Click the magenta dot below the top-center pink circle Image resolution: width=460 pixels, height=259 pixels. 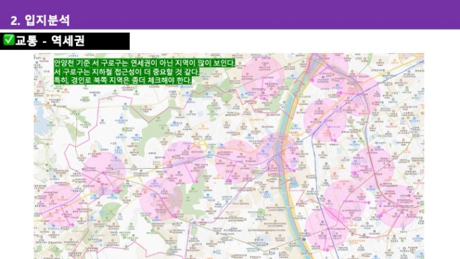point(263,99)
